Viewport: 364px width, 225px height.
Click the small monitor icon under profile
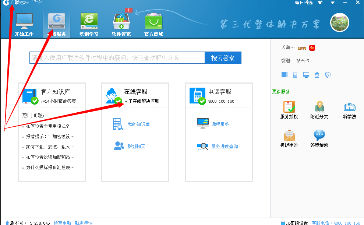tap(306, 75)
